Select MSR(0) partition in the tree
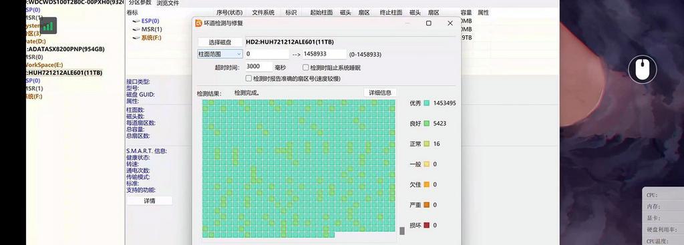This screenshot has width=684, height=245. point(35,57)
